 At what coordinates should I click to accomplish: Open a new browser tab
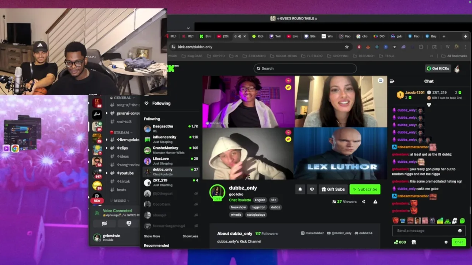444,36
